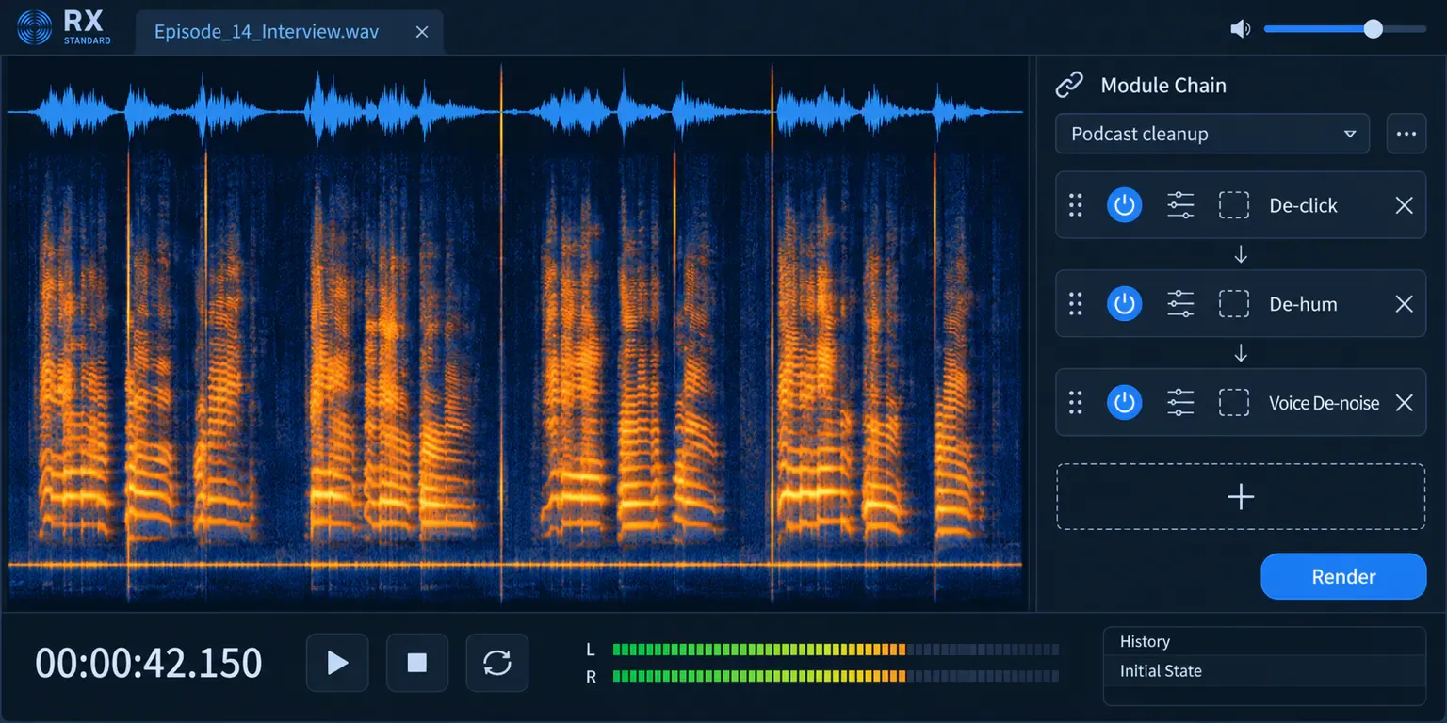
Task: Open De-hum settings sliders
Action: (x=1180, y=304)
